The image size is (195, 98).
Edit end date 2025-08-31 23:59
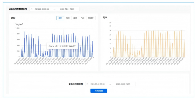67,9
